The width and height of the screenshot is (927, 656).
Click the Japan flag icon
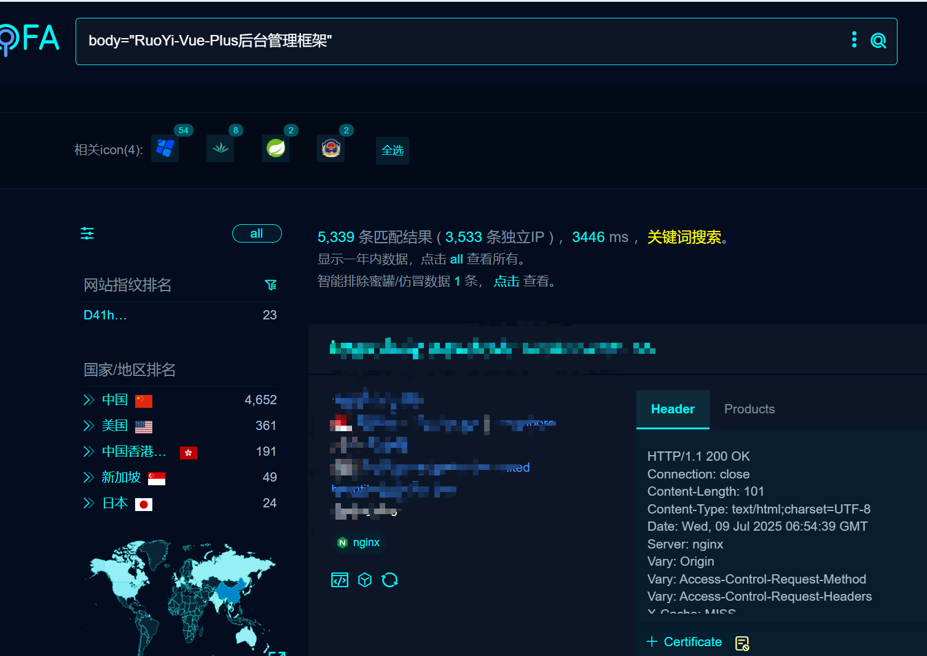click(x=144, y=504)
